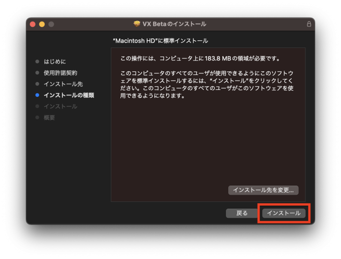Select the 概要 step in sidebar
The width and height of the screenshot is (341, 259).
tap(49, 118)
